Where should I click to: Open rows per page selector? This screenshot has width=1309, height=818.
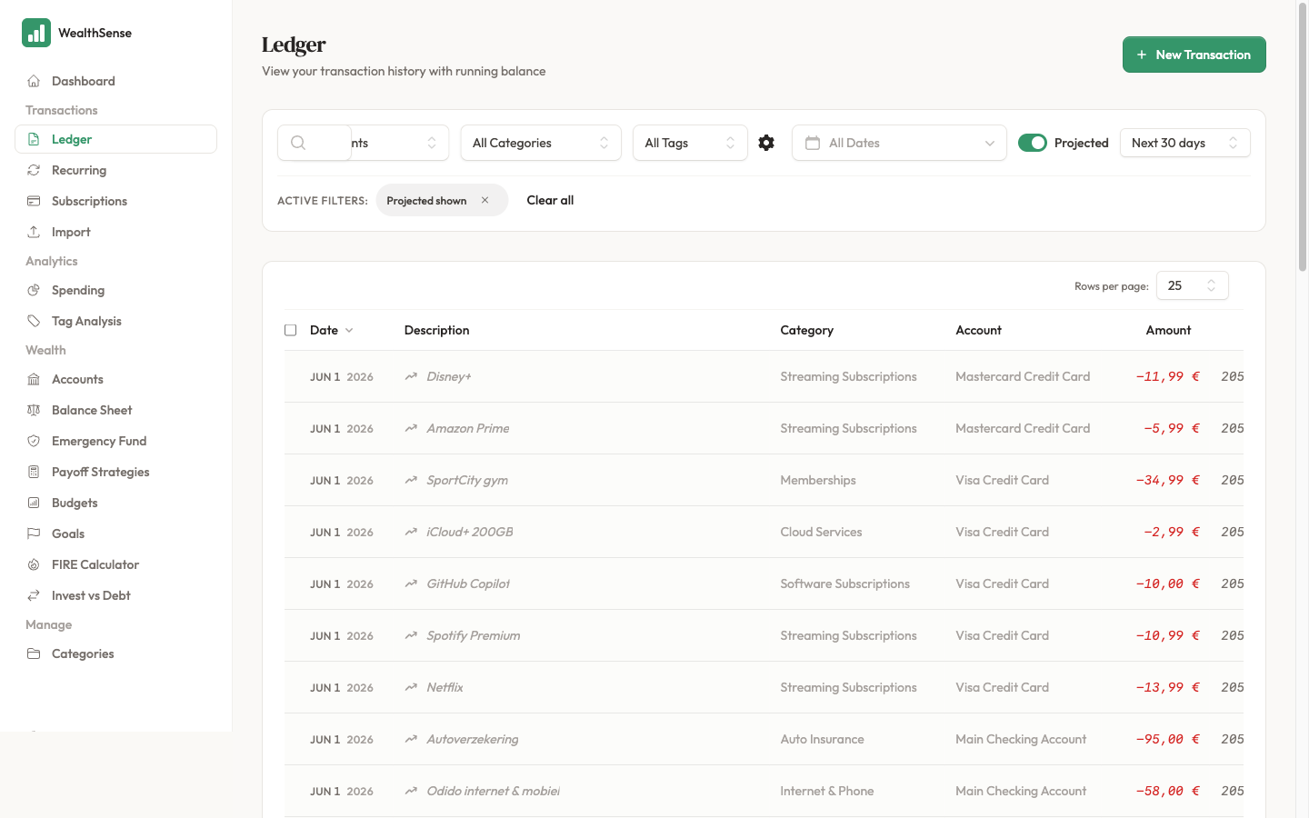pos(1192,285)
